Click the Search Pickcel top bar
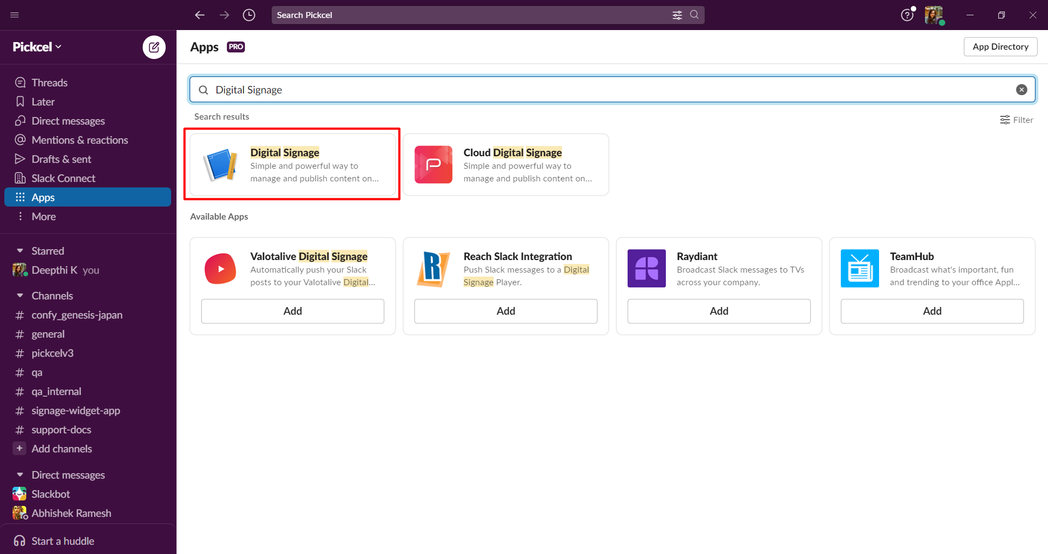Screen dimensions: 1048x554 (488, 15)
